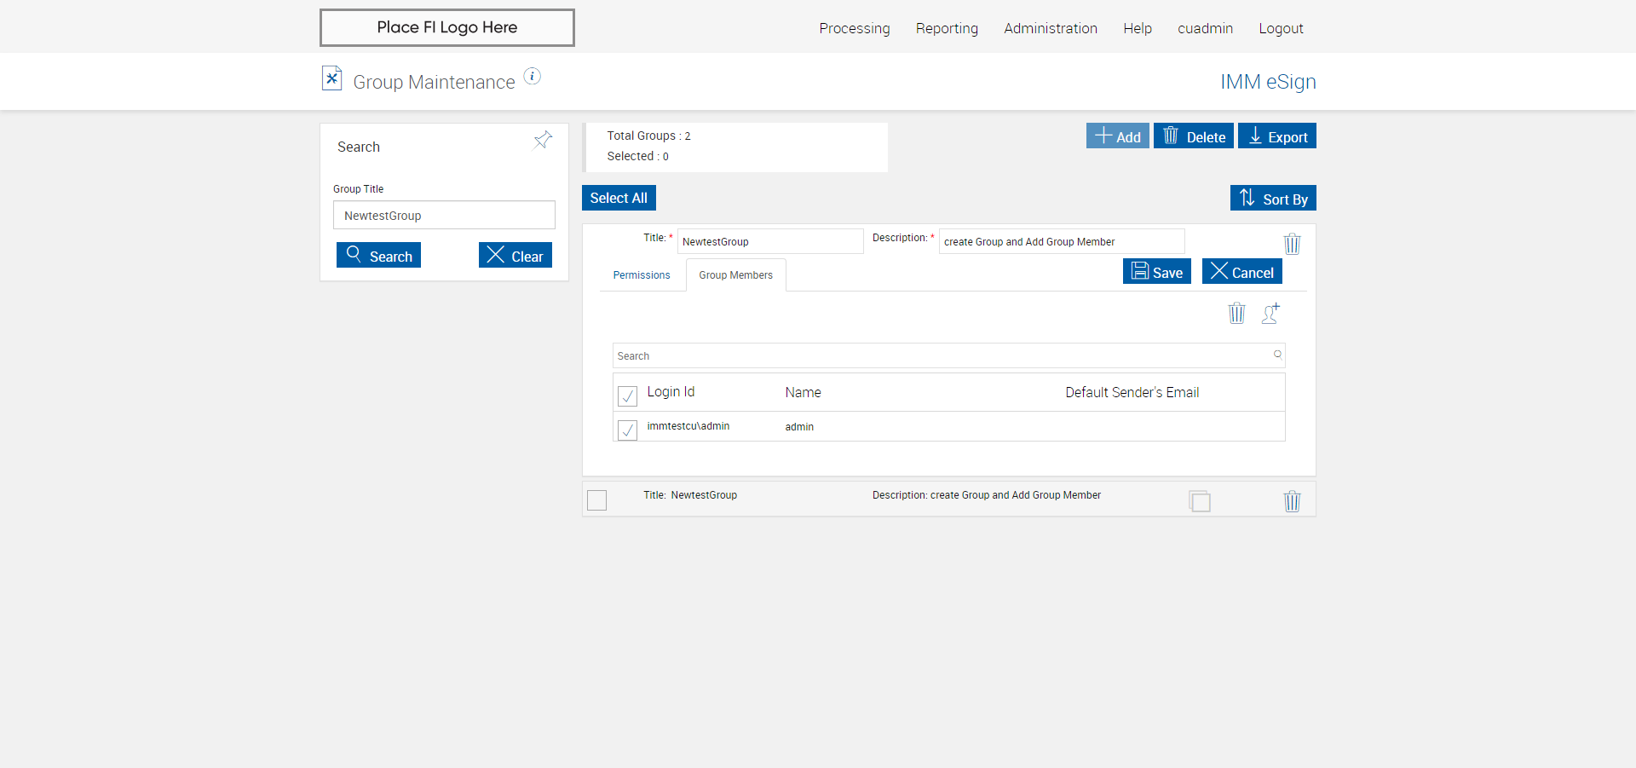Viewport: 1636px width, 768px height.
Task: Click the add group member person icon
Action: 1270,314
